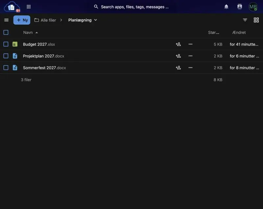Click the 'for 8 minutter ...' modified time
Screen dimensions: 263x209
(x=244, y=68)
